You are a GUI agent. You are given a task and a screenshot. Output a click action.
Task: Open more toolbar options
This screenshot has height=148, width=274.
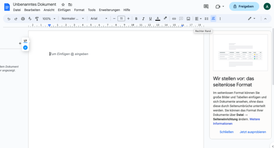coord(220,19)
